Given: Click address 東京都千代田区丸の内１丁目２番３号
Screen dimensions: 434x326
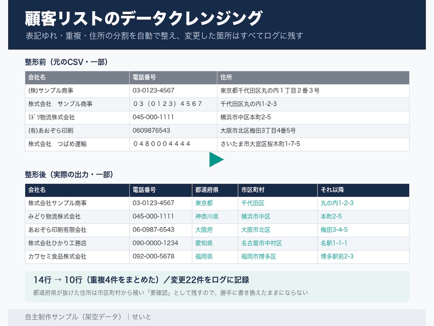Looking at the screenshot, I should [x=270, y=91].
